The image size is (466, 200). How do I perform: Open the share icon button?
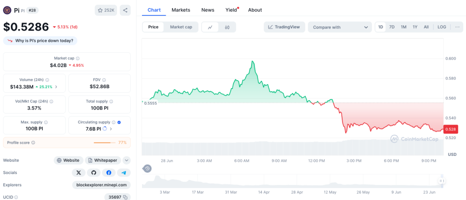click(x=125, y=10)
